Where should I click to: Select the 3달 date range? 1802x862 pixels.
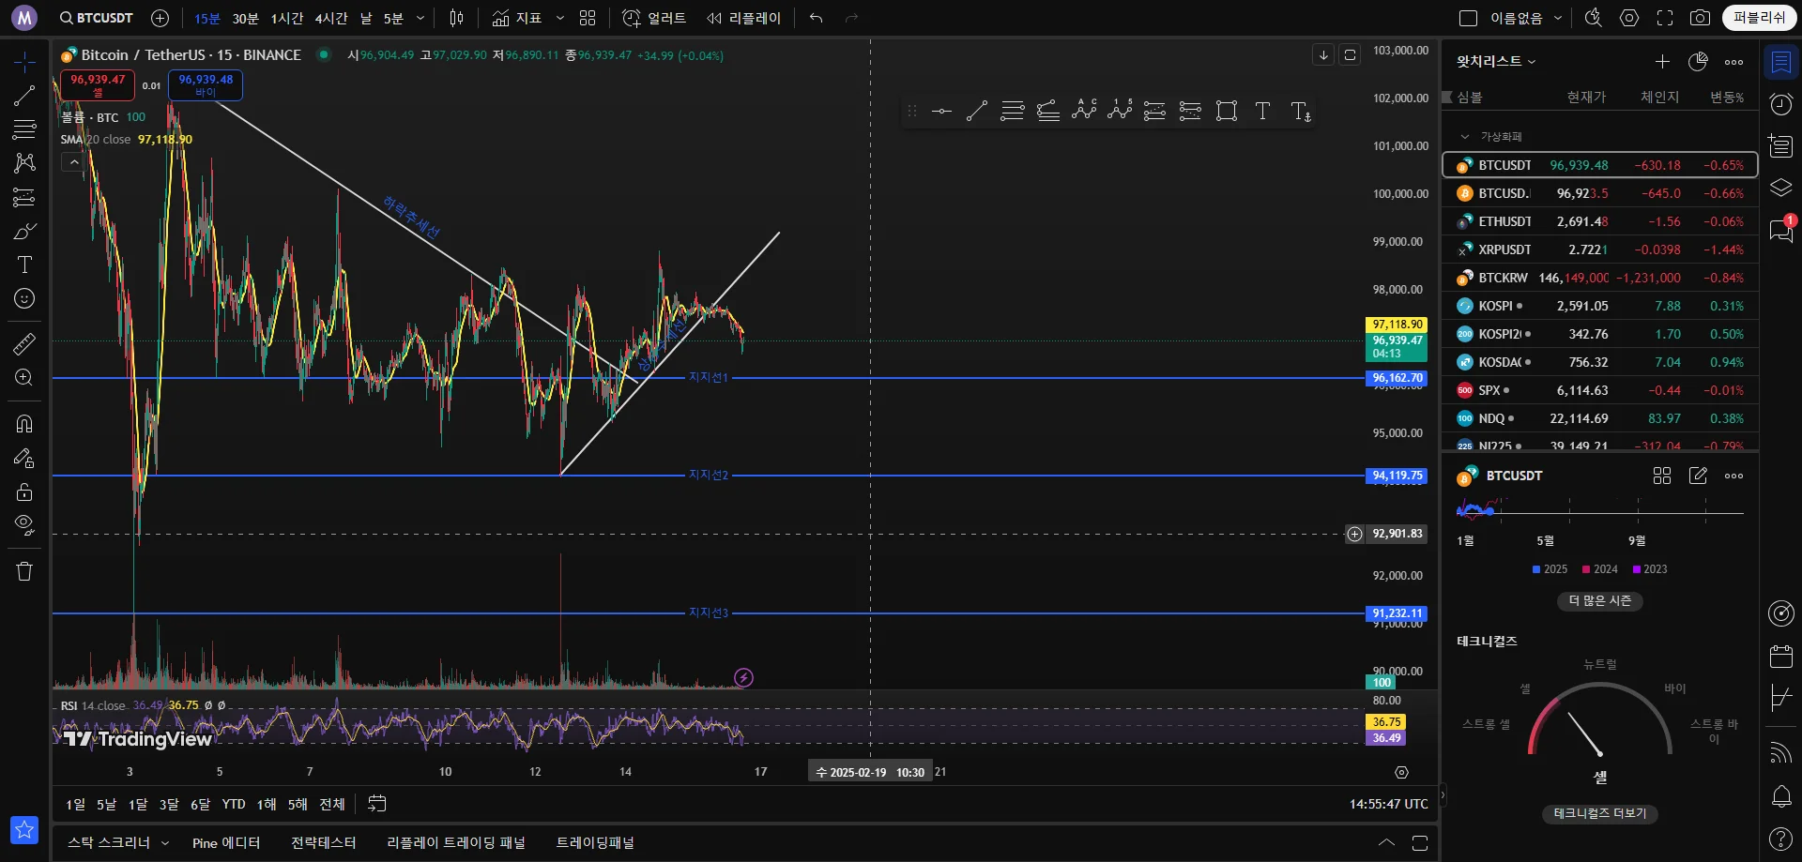tap(169, 805)
